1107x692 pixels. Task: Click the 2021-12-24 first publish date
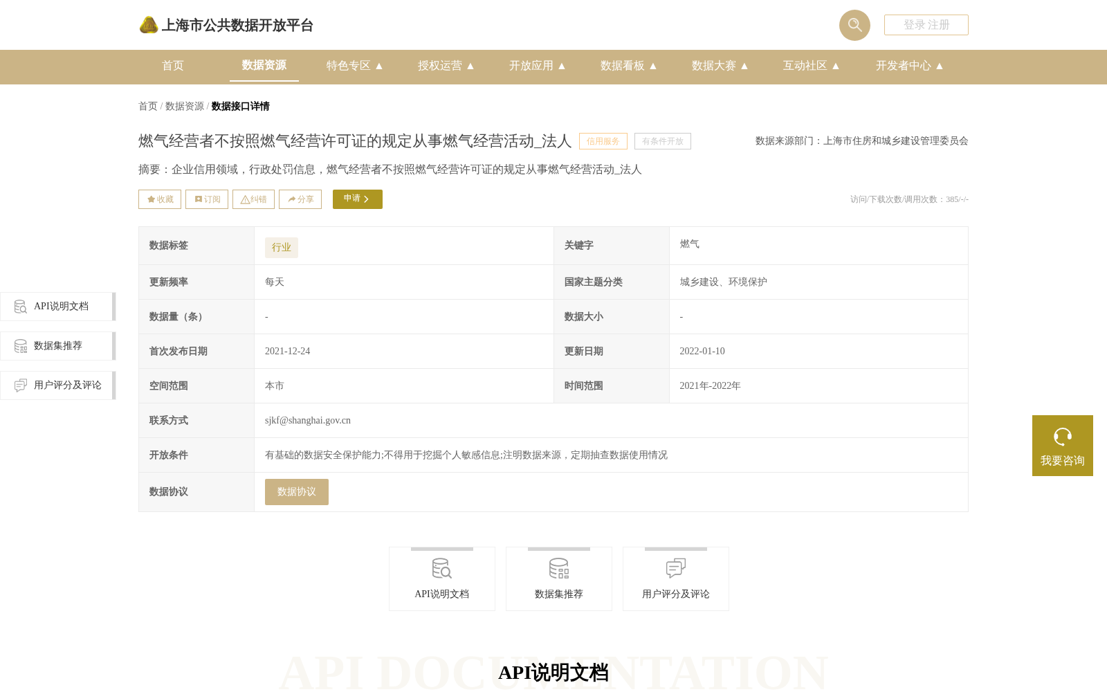[x=288, y=352]
